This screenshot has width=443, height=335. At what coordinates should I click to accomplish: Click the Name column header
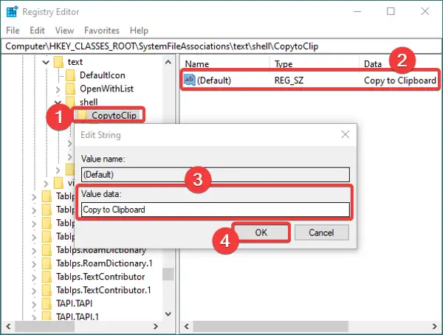pos(197,64)
